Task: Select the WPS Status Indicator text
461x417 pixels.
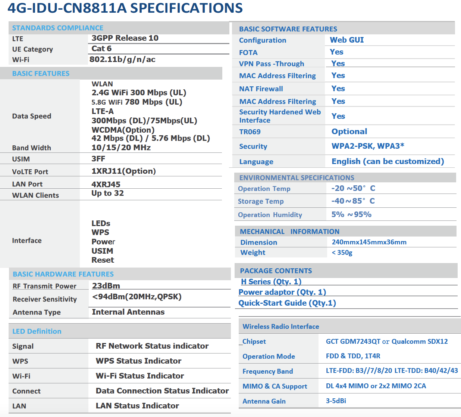Action: point(139,361)
